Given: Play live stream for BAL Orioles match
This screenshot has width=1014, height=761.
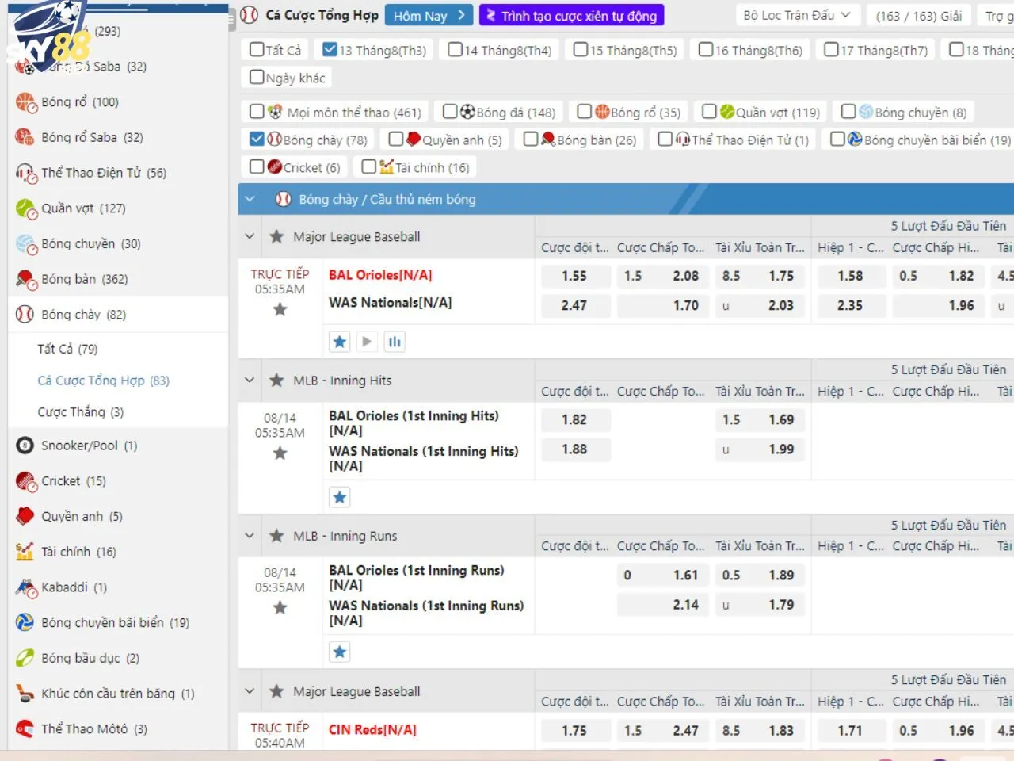Looking at the screenshot, I should 366,342.
